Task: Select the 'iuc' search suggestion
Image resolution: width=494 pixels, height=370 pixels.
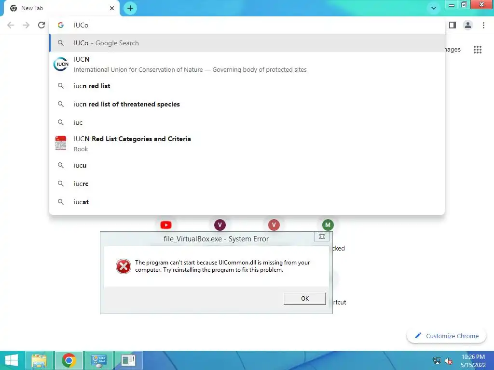Action: [x=247, y=122]
